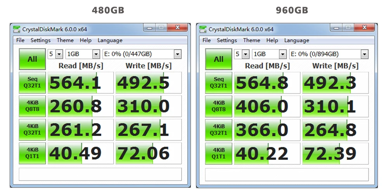Screen dimensions: 388x194
Task: Open drive dropdown E: 0% (0/894GiB)
Action: pos(329,54)
